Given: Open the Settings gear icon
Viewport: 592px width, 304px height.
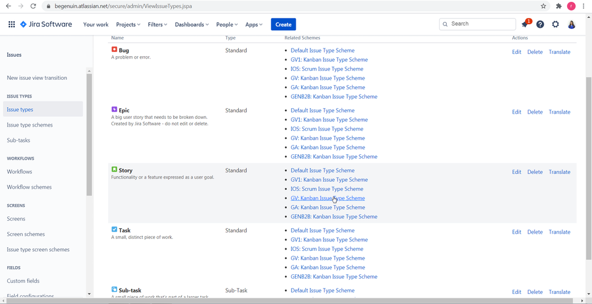Looking at the screenshot, I should (x=555, y=24).
